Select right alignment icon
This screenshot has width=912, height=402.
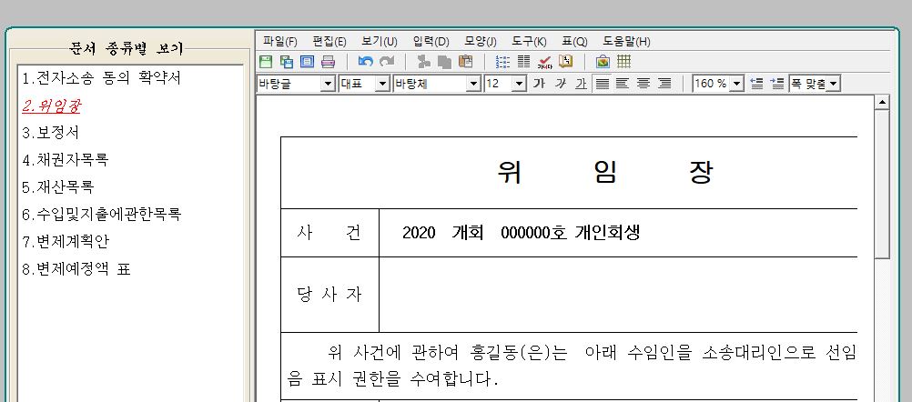coord(664,84)
